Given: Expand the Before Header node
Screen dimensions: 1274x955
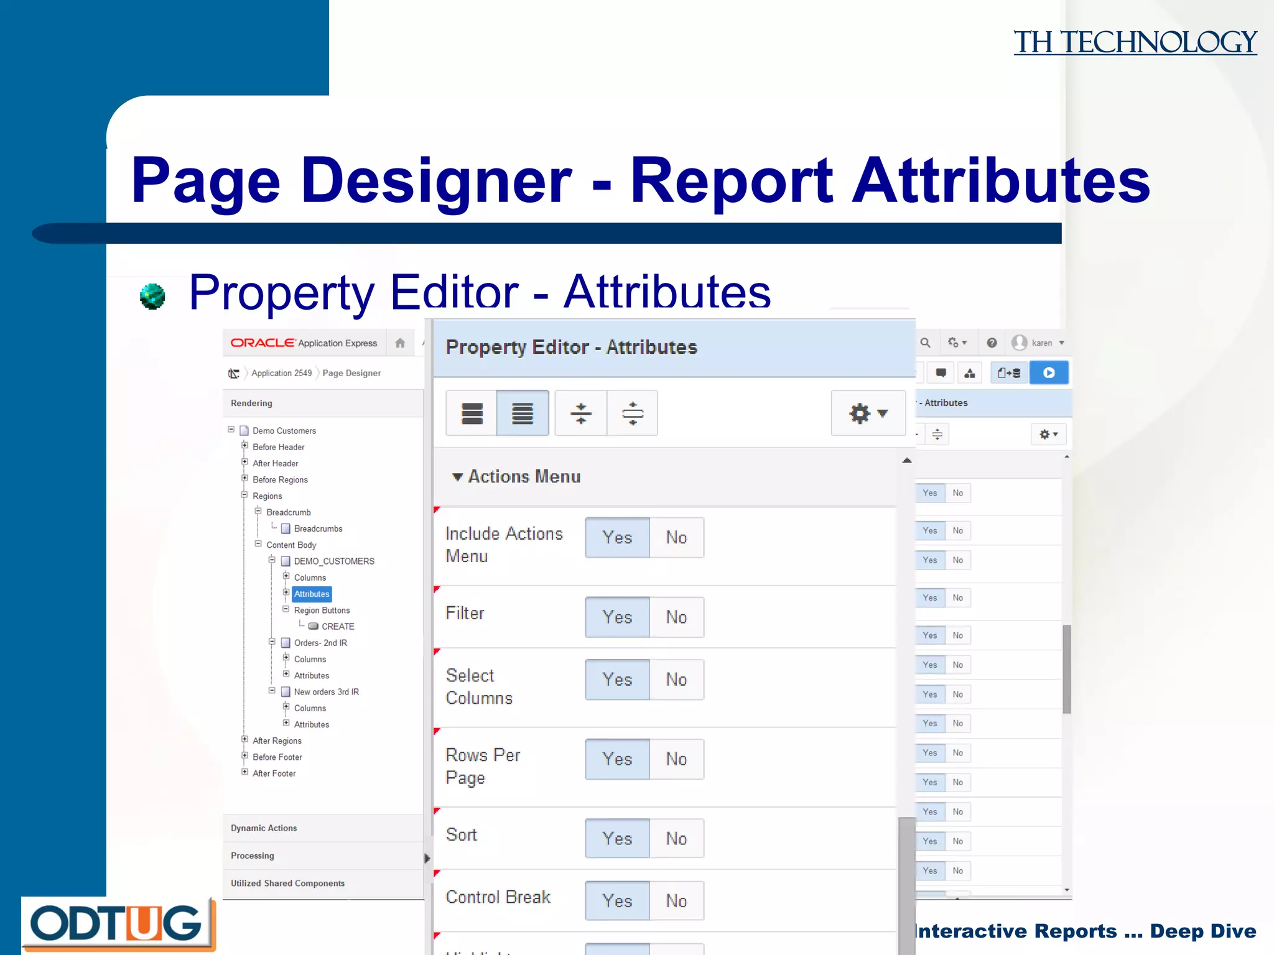Looking at the screenshot, I should pyautogui.click(x=244, y=446).
